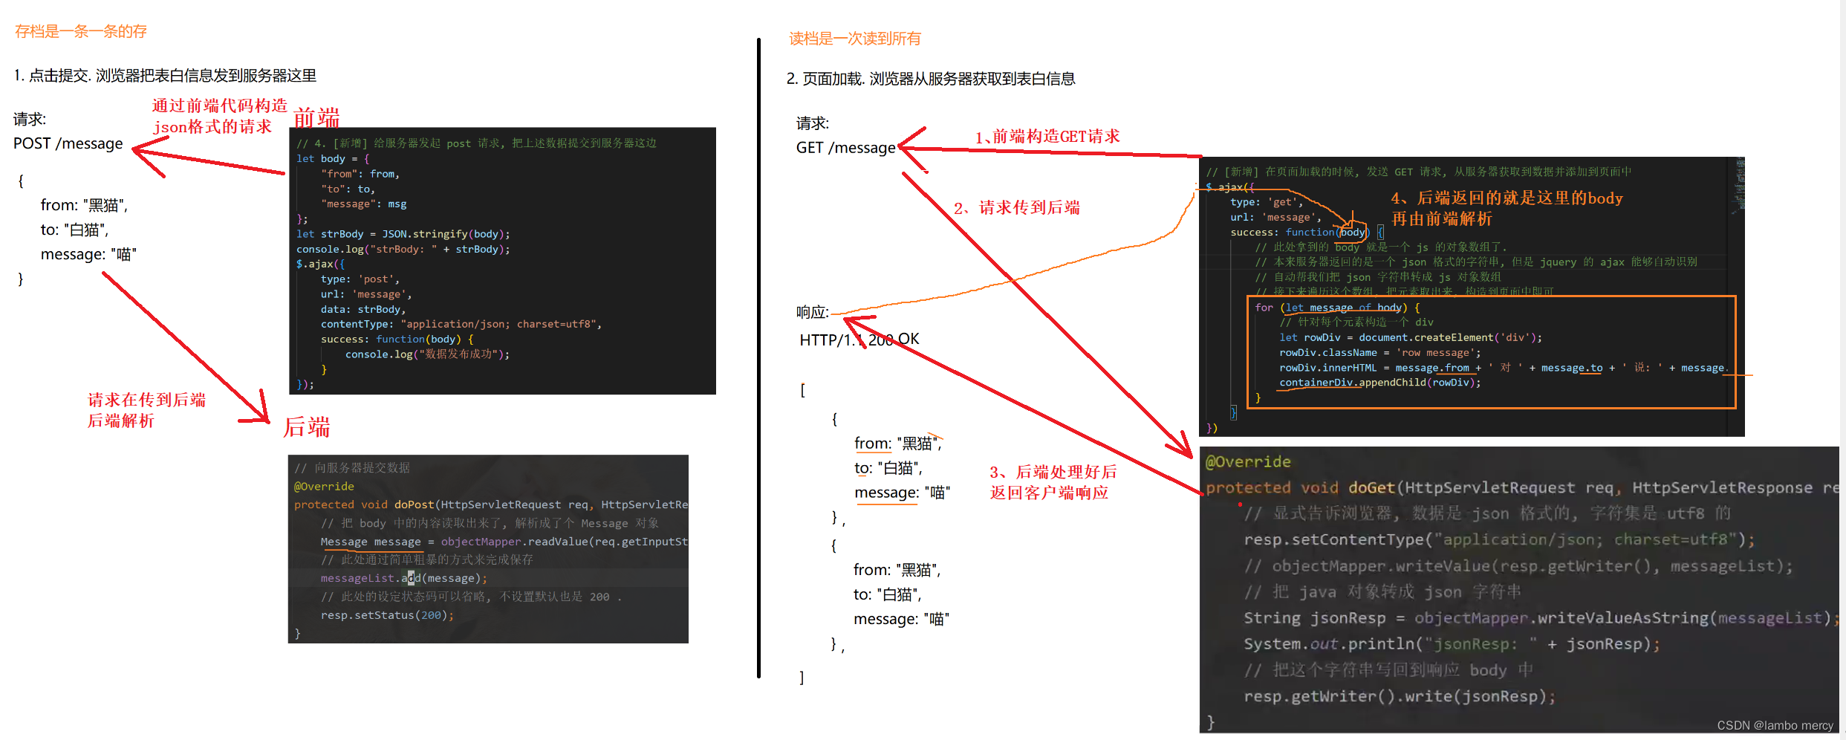Screen dimensions: 1846x740
Task: Click the comment "// 针对每个元素构造一个 div"
Action: [x=1356, y=322]
